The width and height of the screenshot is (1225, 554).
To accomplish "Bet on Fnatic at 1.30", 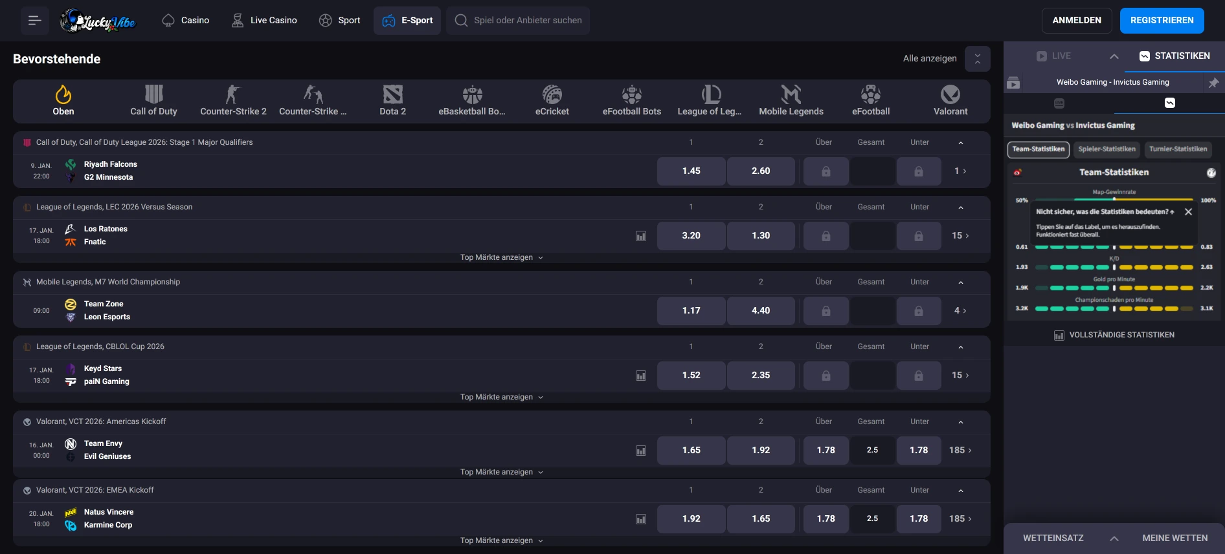I will tap(761, 236).
